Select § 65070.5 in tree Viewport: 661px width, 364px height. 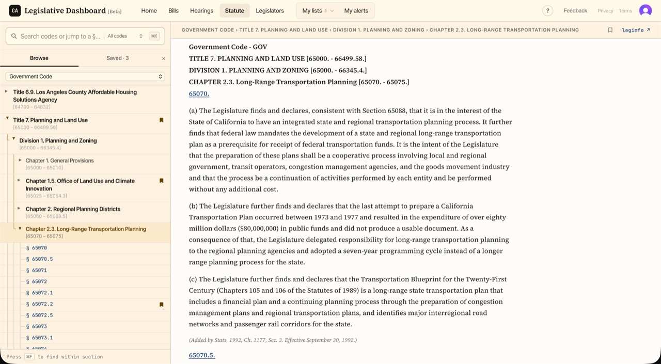[x=40, y=259]
